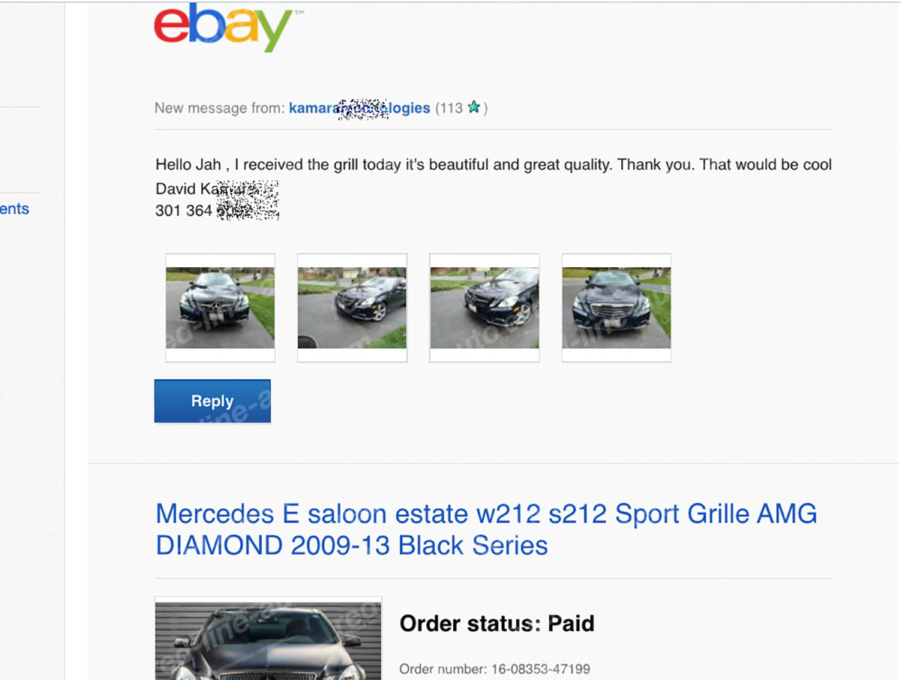The height and width of the screenshot is (680, 901).
Task: Click the feedback score 113
Action: [450, 108]
